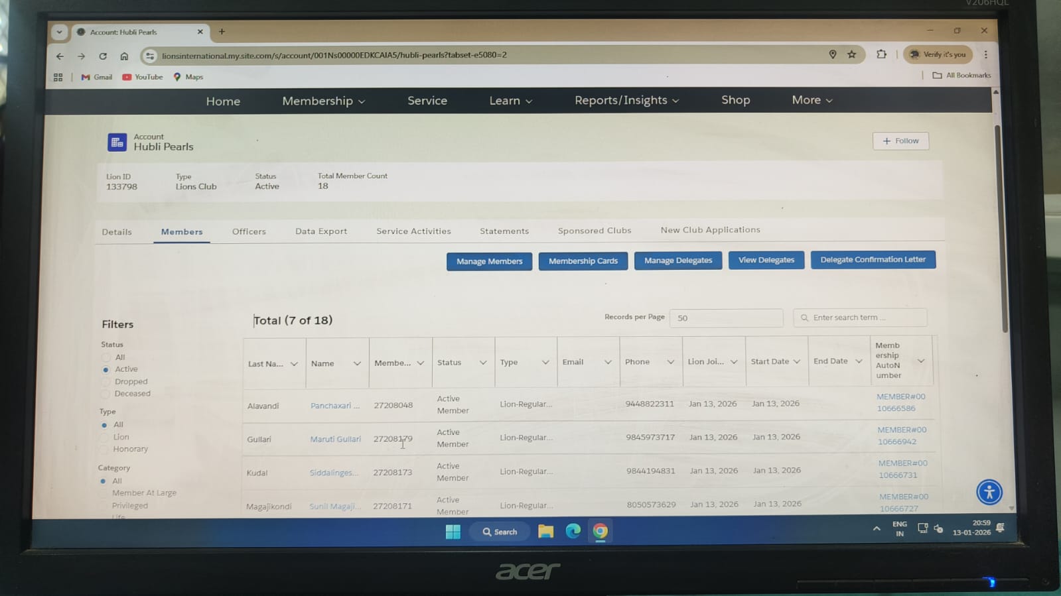Click the Manage Members button
Screen dimensions: 1061x596
click(489, 261)
